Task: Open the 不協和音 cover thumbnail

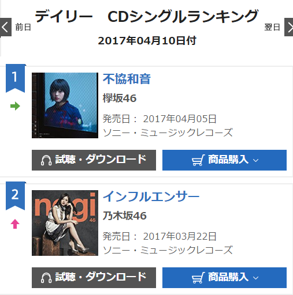Action: click(65, 105)
